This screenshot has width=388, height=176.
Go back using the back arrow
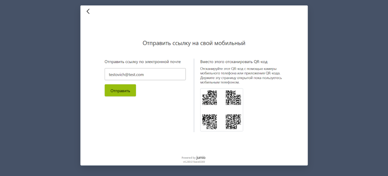click(88, 11)
